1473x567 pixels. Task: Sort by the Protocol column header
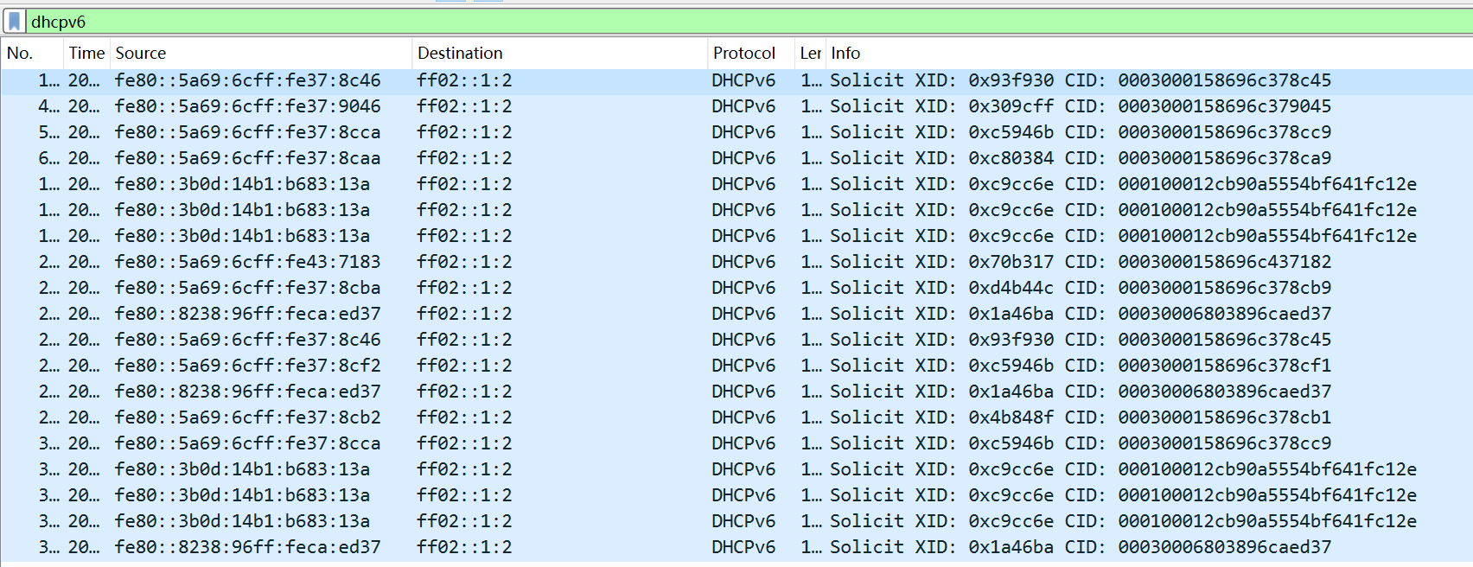point(743,54)
